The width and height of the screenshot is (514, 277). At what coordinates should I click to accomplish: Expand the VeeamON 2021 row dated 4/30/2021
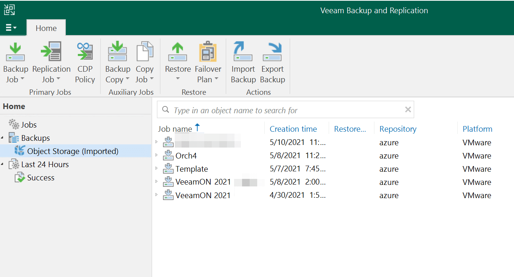point(157,195)
